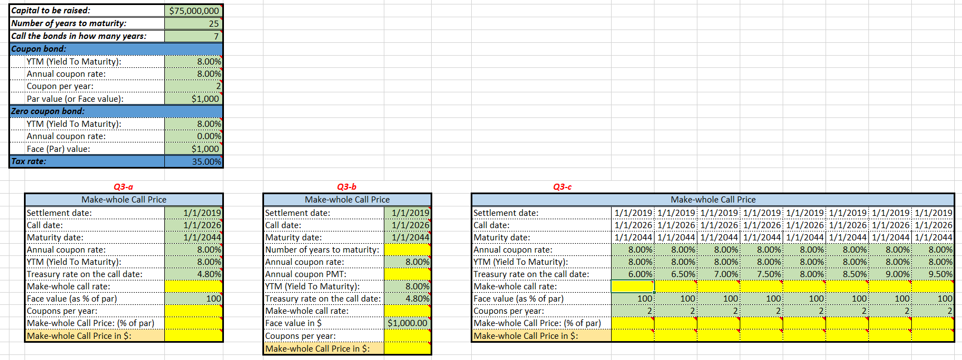Select the Coupon per year value 2 in top table
This screenshot has width=962, height=360.
pyautogui.click(x=193, y=86)
